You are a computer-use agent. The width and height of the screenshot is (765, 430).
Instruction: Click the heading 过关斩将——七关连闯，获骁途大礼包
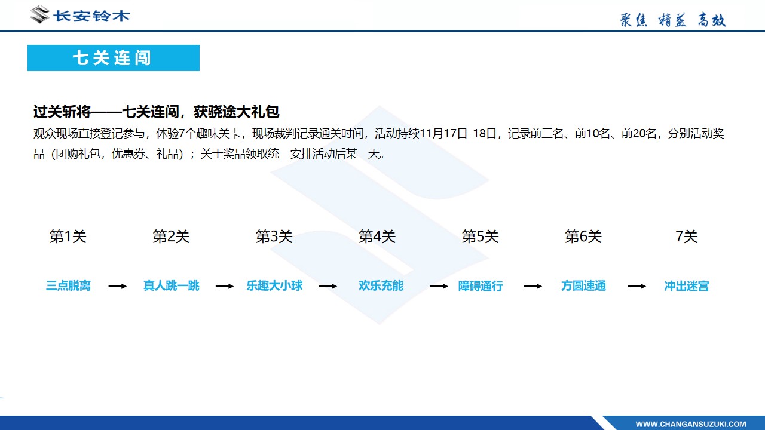click(157, 112)
